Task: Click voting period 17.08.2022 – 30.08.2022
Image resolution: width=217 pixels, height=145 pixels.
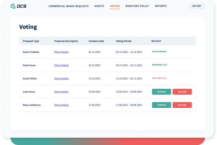Action: click(x=129, y=105)
